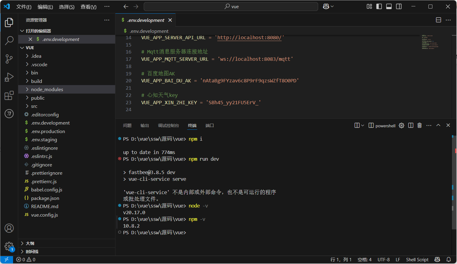Open terminal panel more actions ellipsis
This screenshot has height=264, width=457.
coord(429,125)
